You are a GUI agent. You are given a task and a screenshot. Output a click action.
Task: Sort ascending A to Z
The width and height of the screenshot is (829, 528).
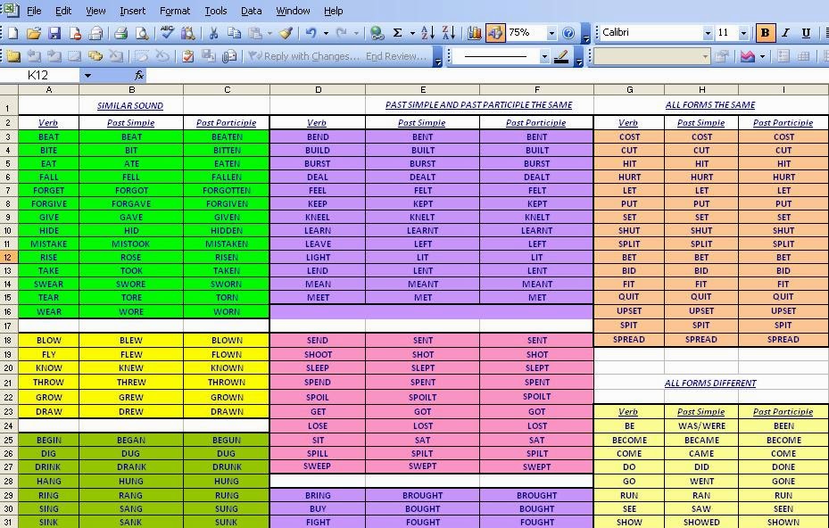click(427, 33)
